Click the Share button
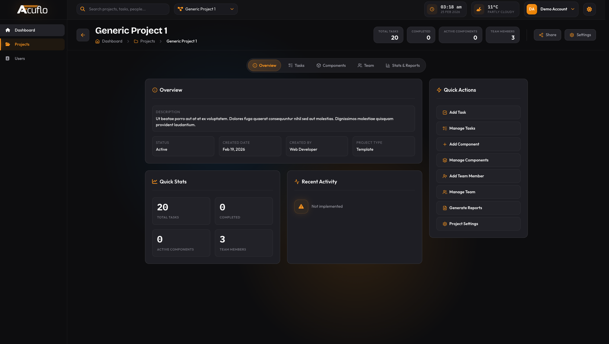Viewport: 609px width, 344px height. click(547, 35)
